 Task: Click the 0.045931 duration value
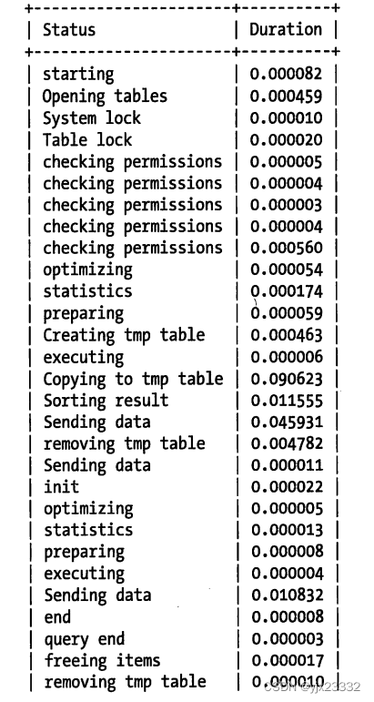coord(287,422)
